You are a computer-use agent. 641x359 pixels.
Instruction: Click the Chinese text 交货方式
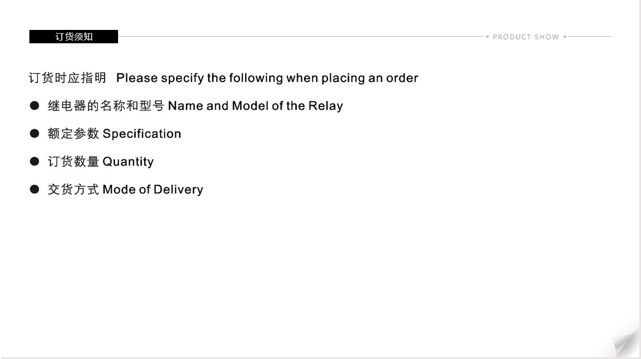(74, 189)
